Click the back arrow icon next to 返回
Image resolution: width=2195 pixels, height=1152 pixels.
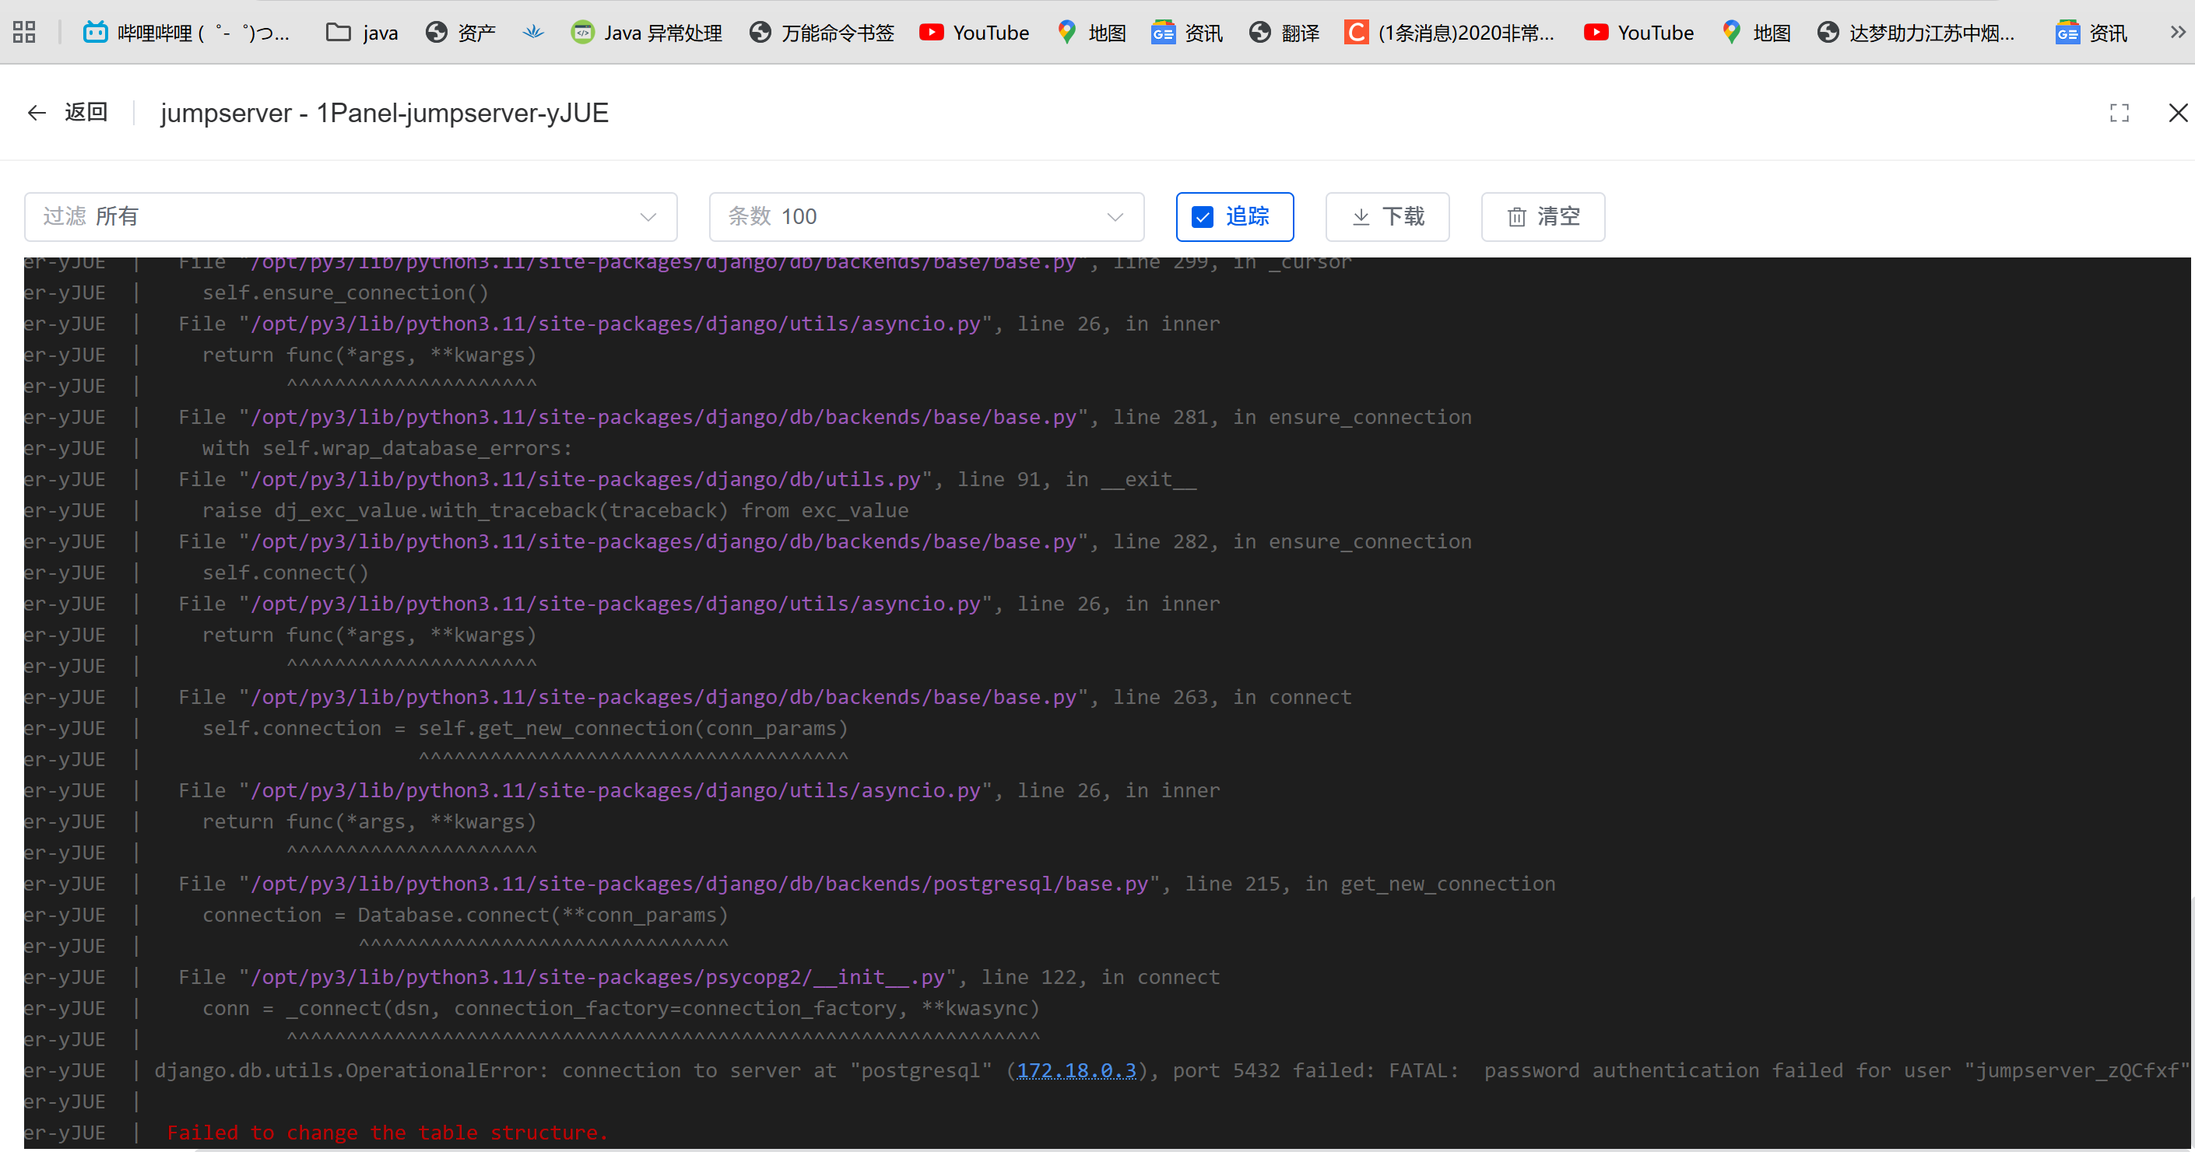click(37, 112)
